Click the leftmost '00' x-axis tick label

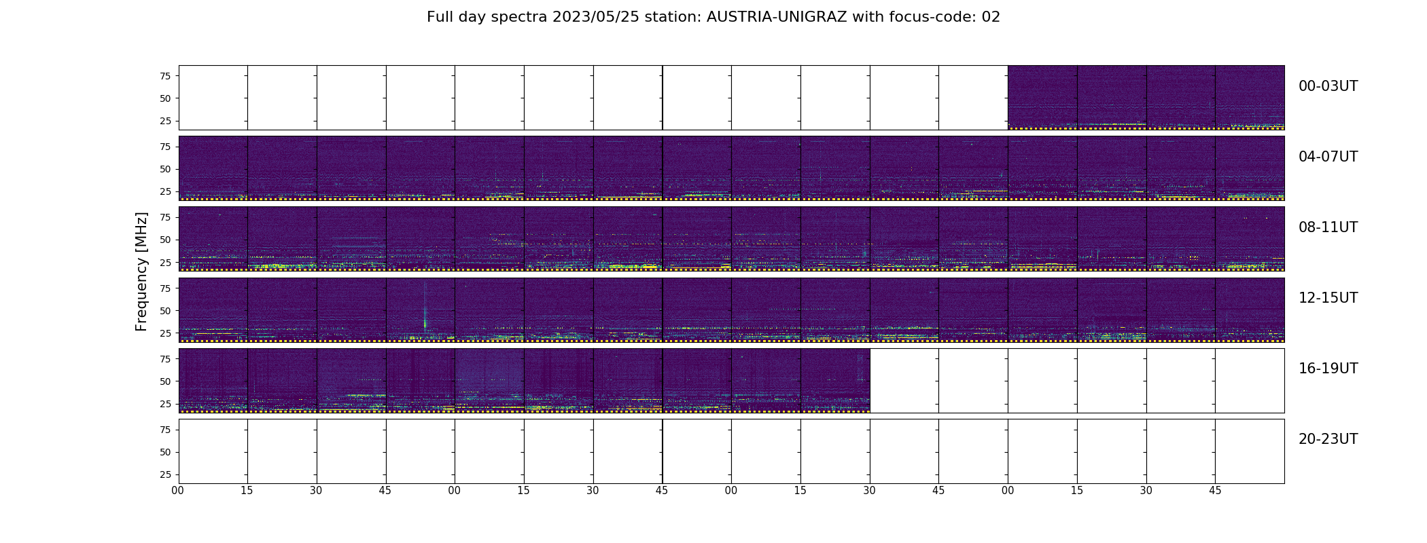point(178,491)
